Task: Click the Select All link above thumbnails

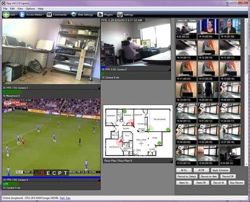Action: [182, 21]
